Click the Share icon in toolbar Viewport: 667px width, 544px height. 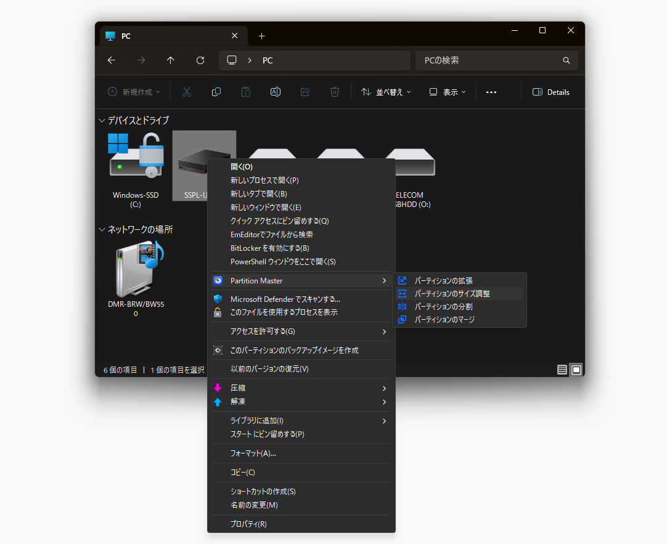pyautogui.click(x=305, y=92)
